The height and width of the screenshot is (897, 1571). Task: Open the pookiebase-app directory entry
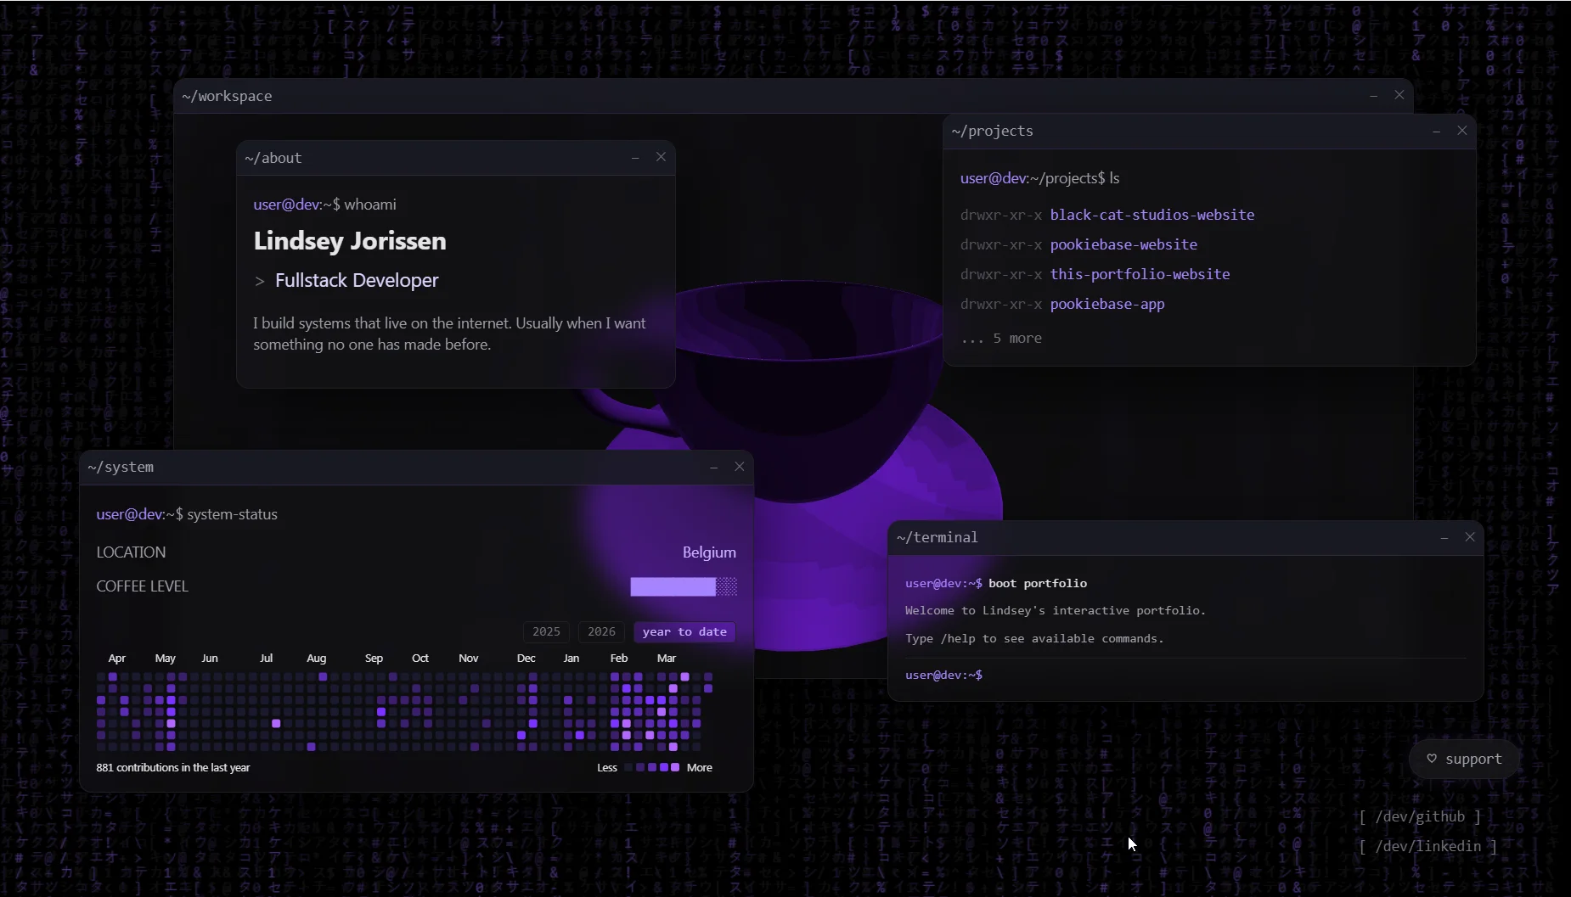point(1106,304)
